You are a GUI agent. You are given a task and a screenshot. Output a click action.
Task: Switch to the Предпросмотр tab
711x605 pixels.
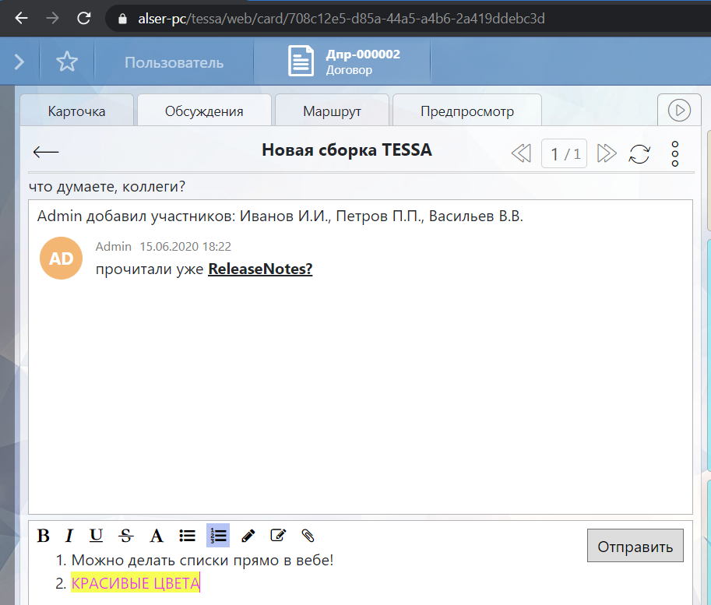pos(467,111)
